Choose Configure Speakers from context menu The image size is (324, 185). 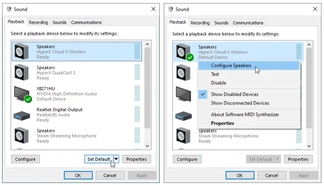tap(249, 66)
